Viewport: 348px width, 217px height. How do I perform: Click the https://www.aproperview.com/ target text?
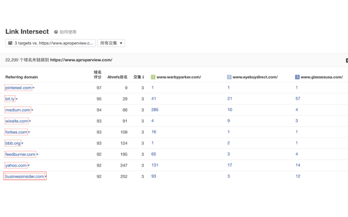tap(81, 60)
